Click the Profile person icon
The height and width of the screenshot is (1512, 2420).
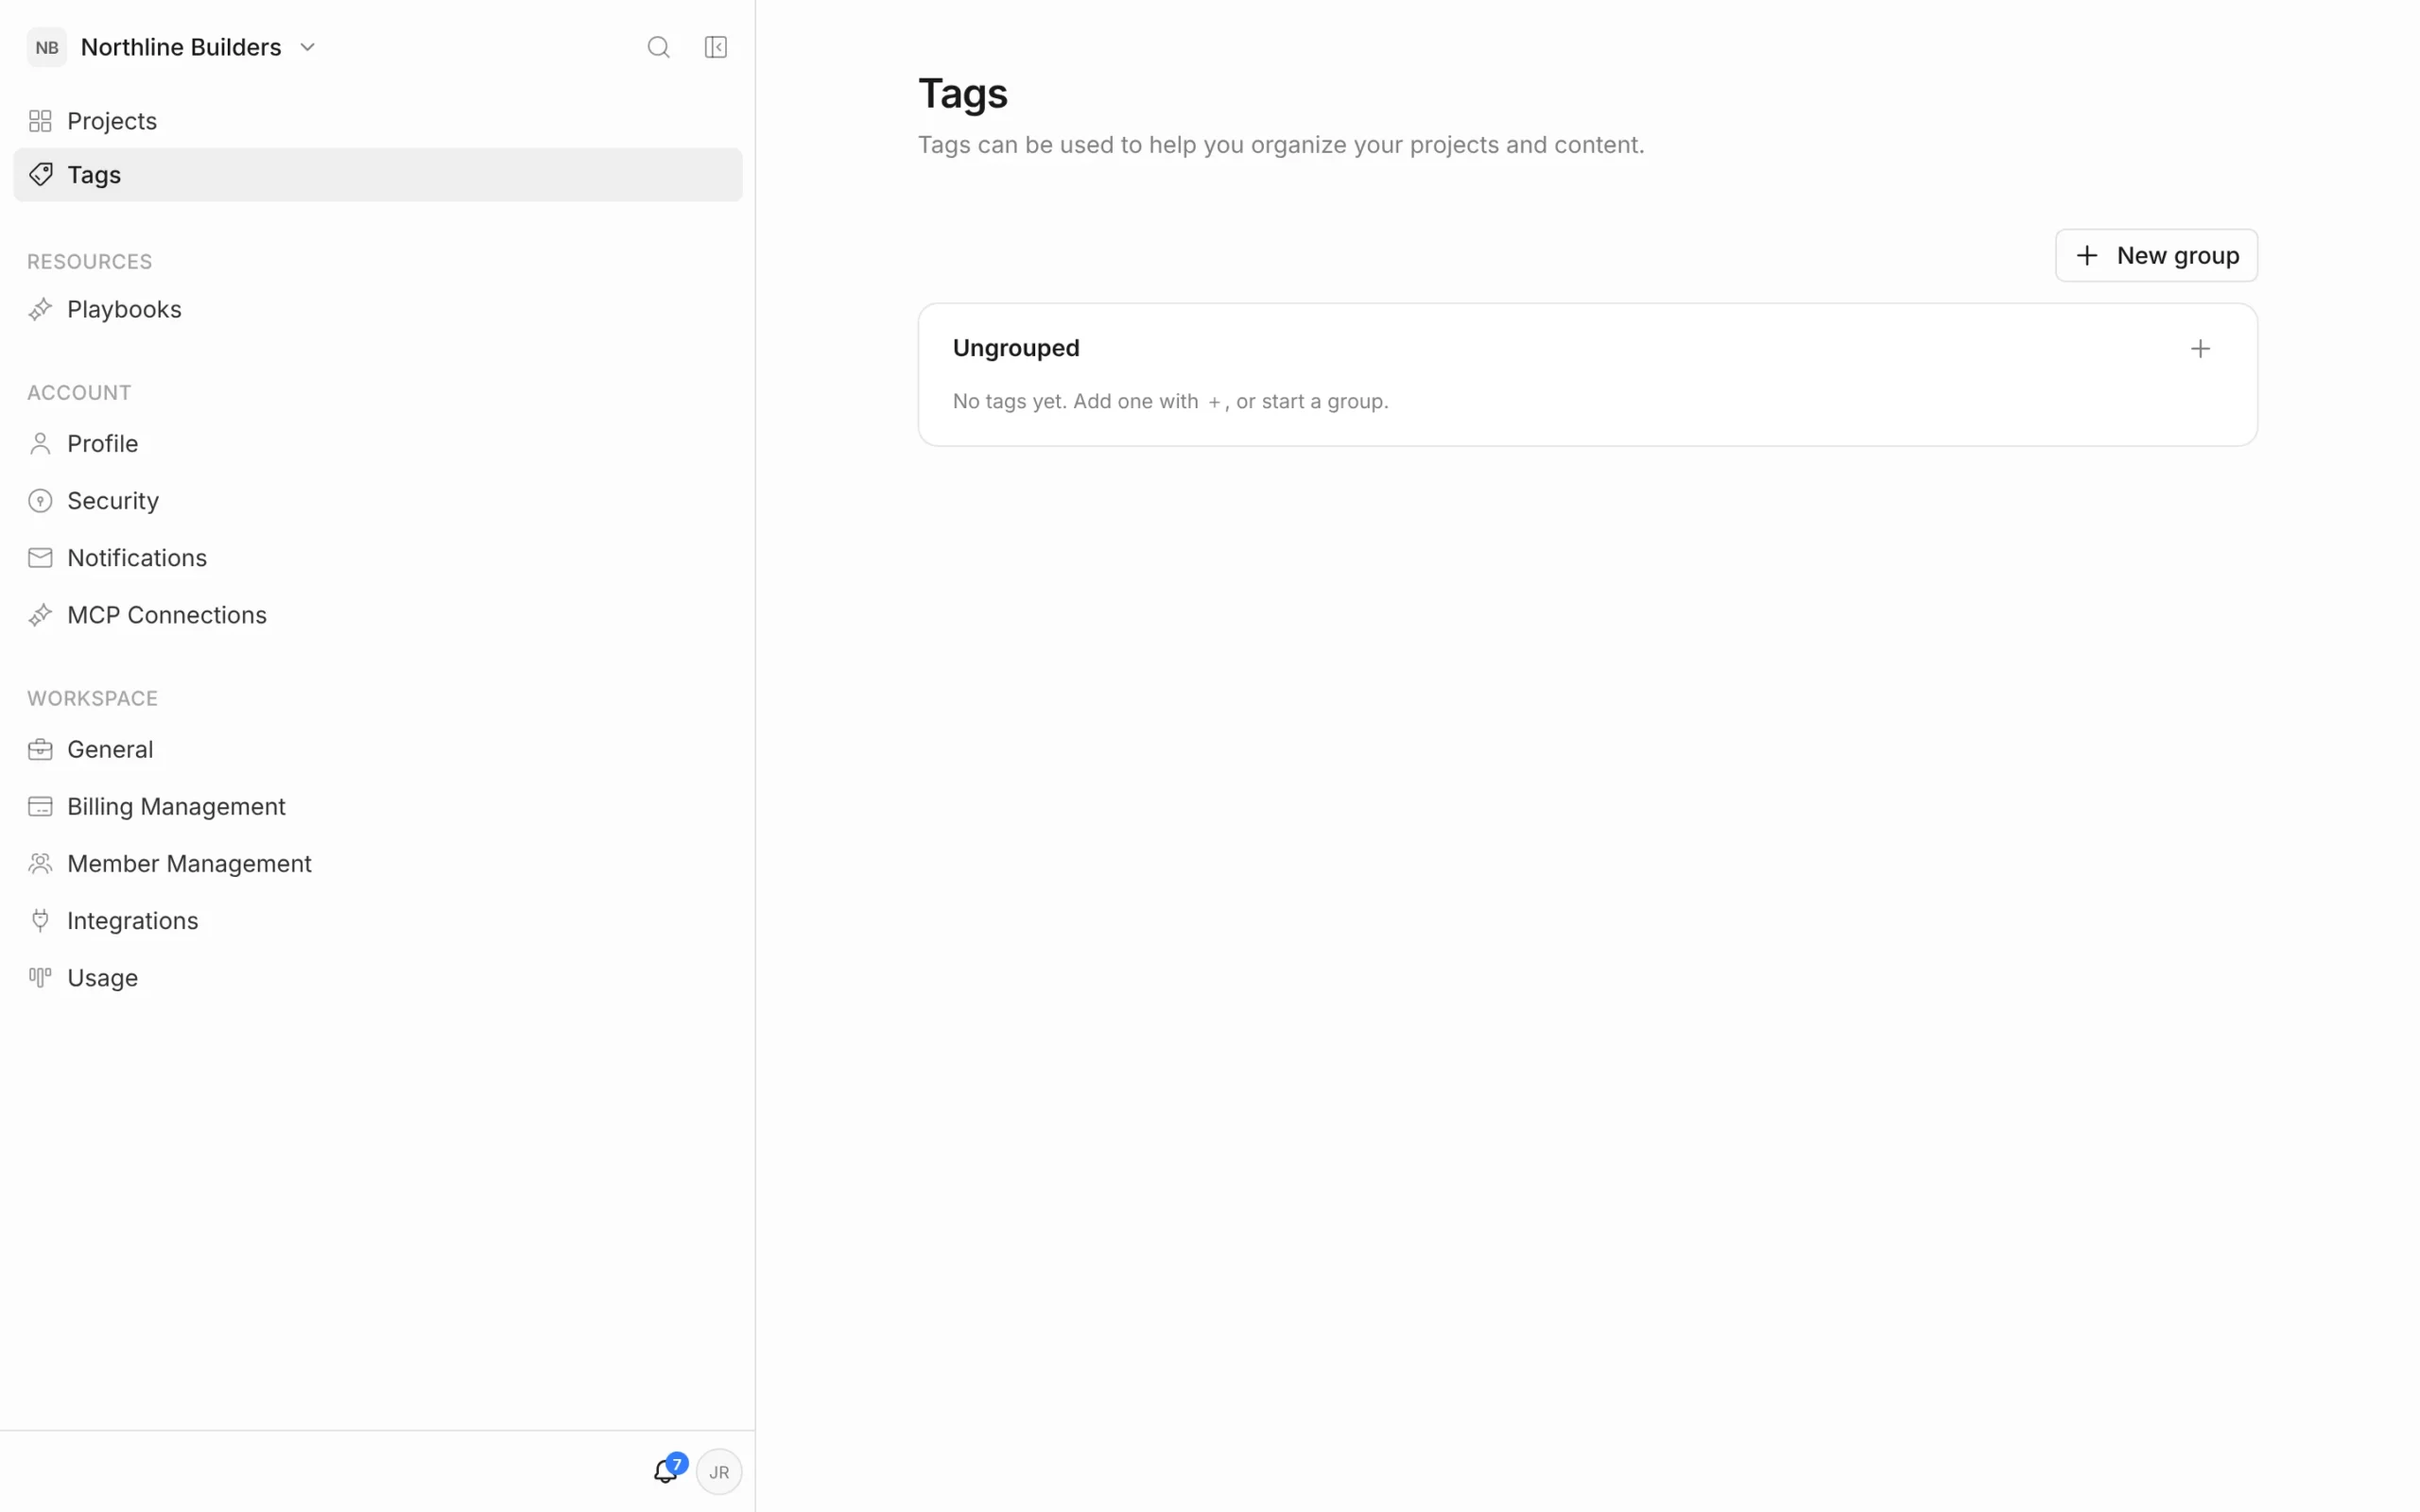40,443
